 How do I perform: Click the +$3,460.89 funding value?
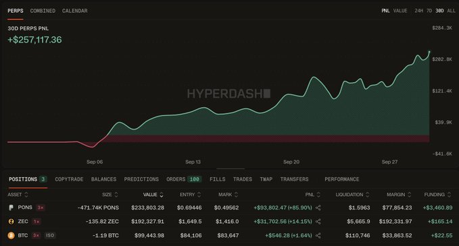pos(437,208)
